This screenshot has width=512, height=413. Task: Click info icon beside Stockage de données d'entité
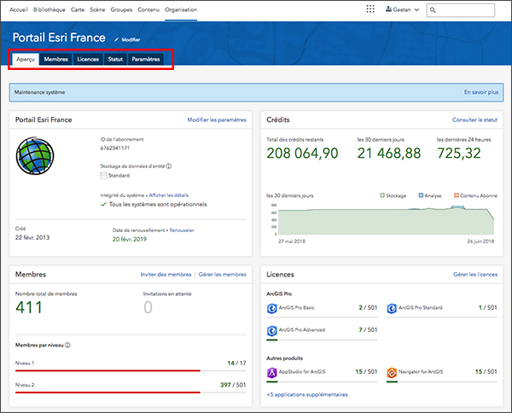click(x=169, y=166)
